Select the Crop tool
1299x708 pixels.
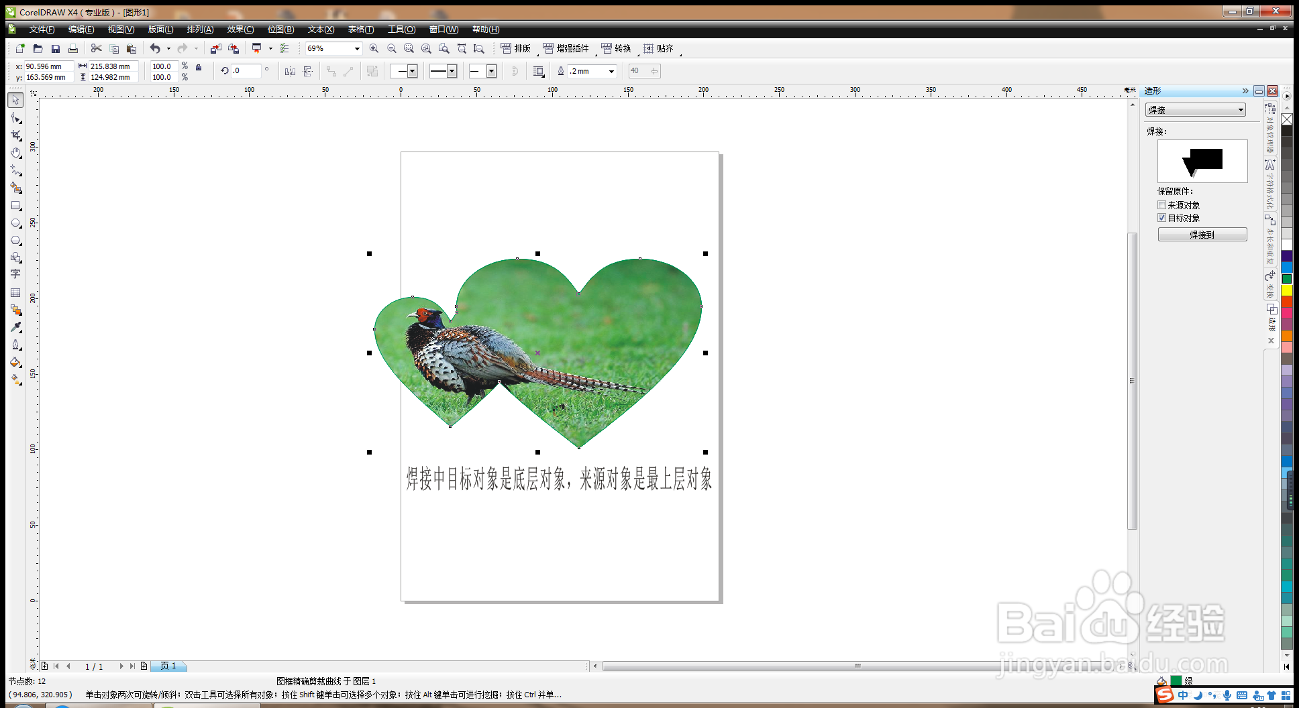(15, 135)
